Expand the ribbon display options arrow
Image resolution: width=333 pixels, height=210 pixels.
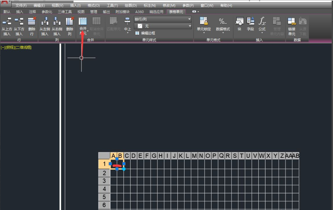198,11
